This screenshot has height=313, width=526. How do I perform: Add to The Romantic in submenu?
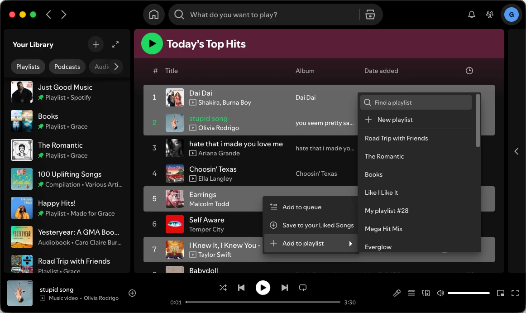416,157
